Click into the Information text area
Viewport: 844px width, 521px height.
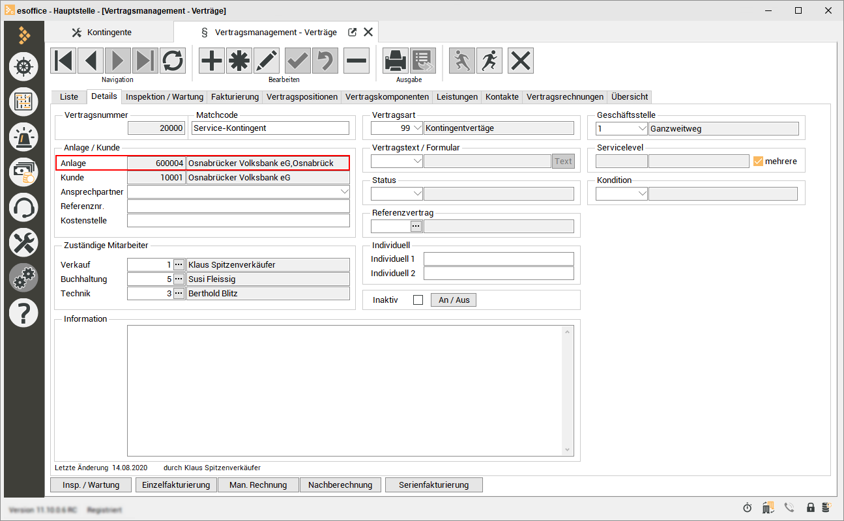pos(350,391)
